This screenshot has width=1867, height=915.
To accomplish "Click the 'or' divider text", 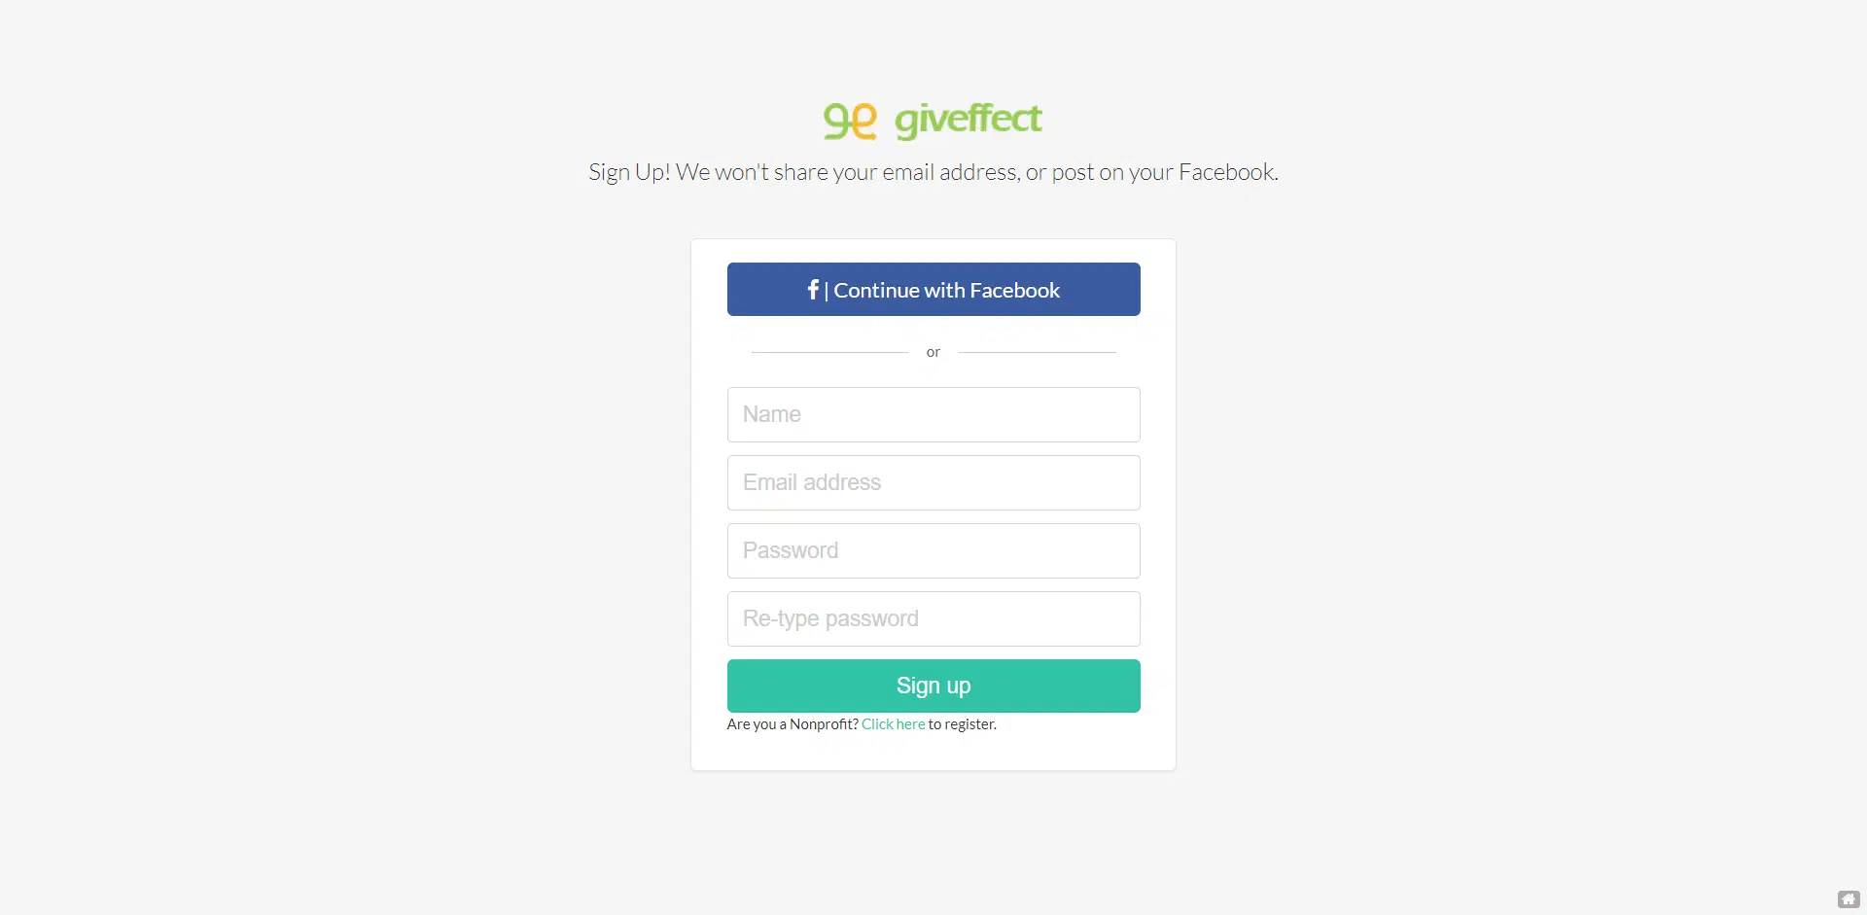I will coord(933,352).
